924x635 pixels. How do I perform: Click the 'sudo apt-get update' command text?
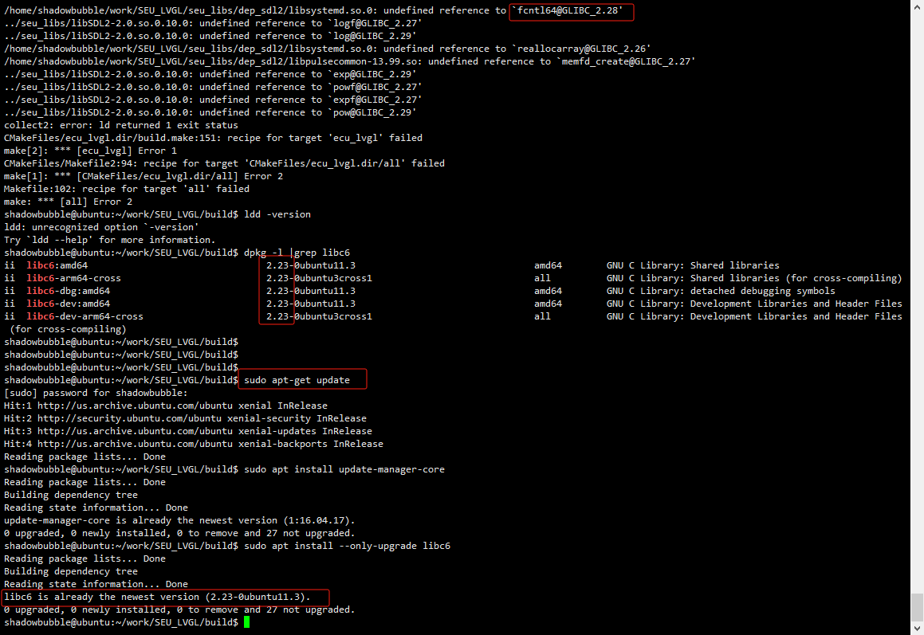click(x=297, y=380)
